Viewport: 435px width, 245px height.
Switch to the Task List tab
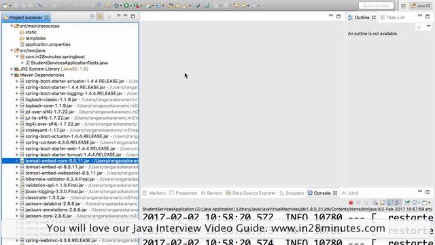(x=393, y=17)
